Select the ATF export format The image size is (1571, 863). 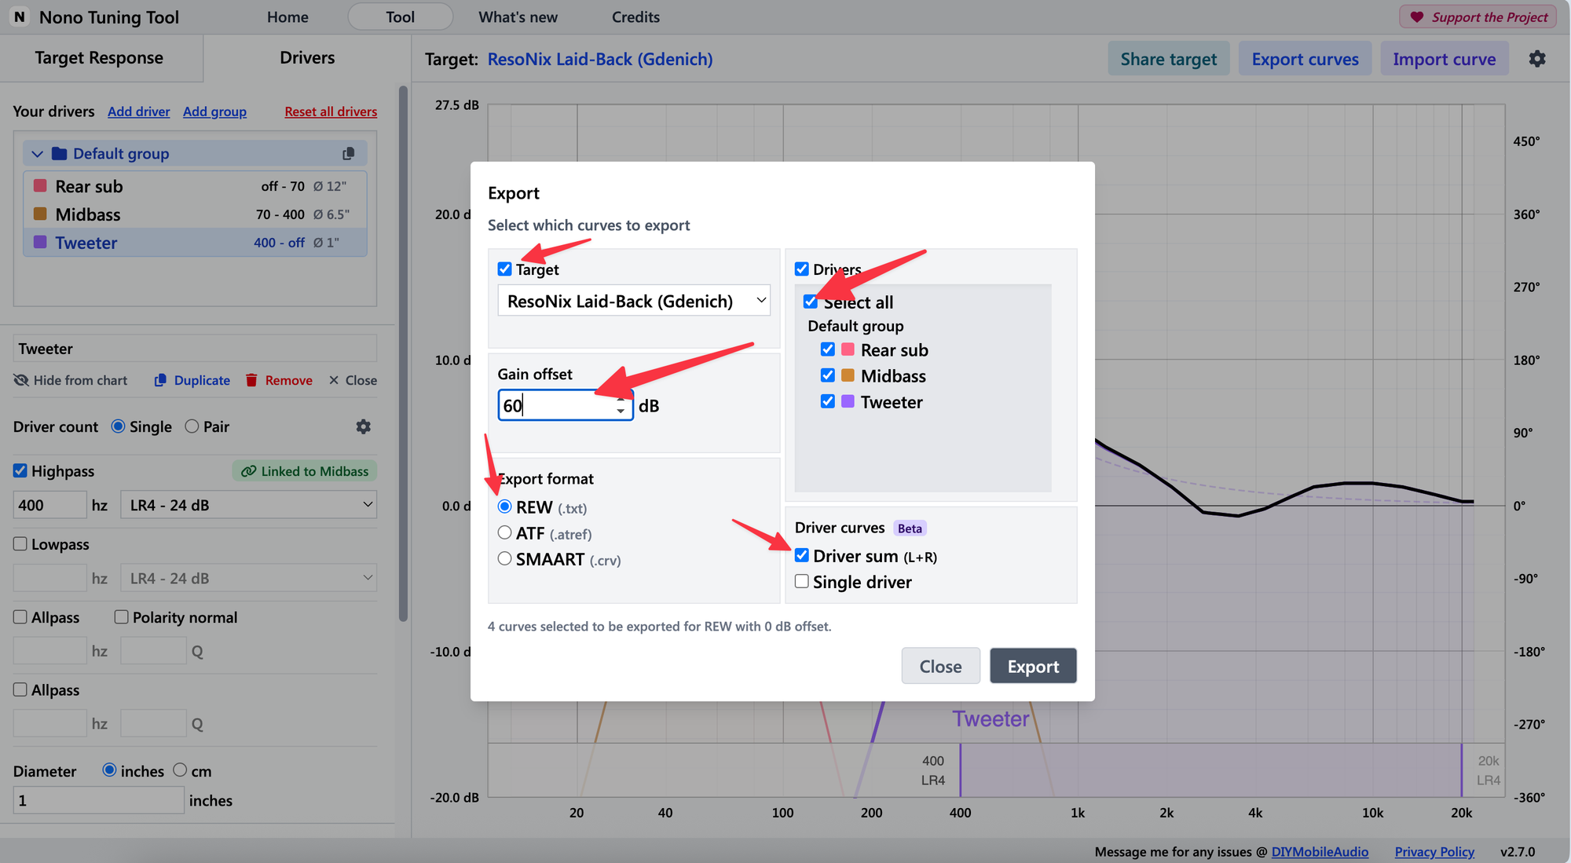[x=505, y=533]
